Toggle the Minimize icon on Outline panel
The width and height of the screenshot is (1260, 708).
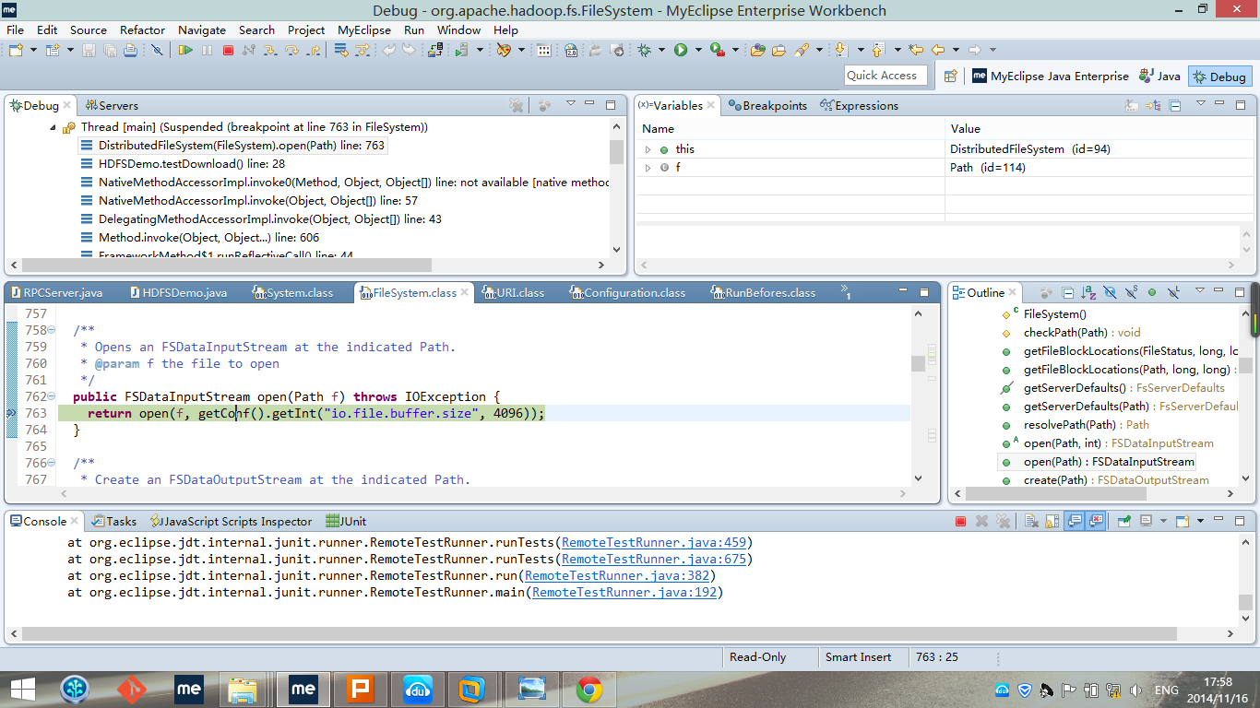pos(1218,291)
